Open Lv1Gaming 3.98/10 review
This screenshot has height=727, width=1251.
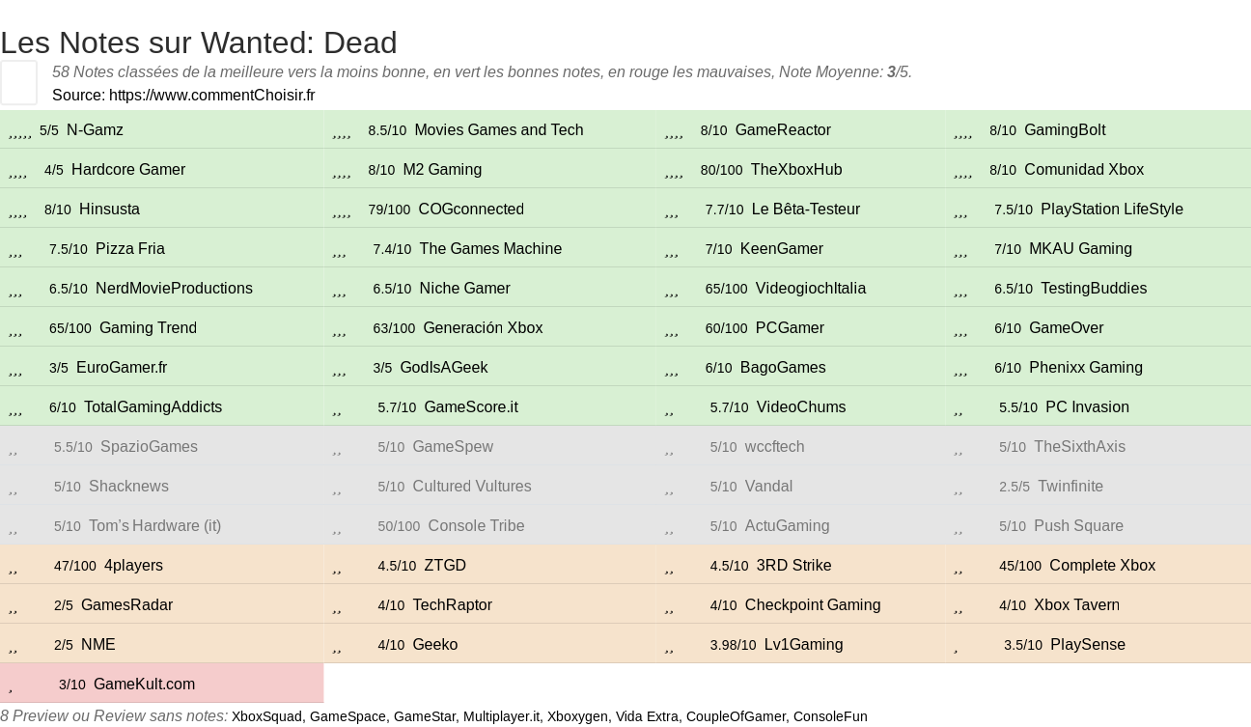coord(803,644)
